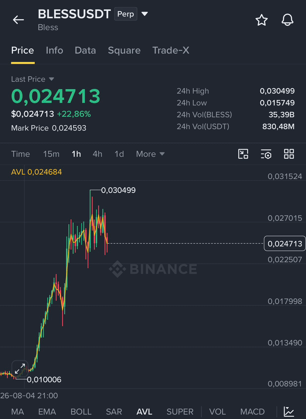Enable the MA indicator
The width and height of the screenshot is (306, 419).
pyautogui.click(x=18, y=412)
